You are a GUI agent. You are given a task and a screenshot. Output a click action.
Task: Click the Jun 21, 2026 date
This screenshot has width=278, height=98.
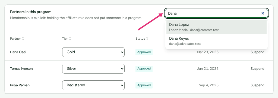[x=208, y=69]
